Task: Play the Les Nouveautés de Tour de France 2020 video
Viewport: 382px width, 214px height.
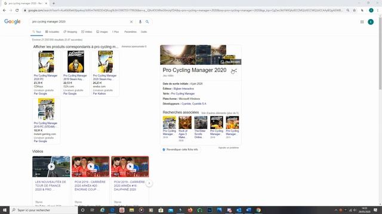Action: (51, 166)
